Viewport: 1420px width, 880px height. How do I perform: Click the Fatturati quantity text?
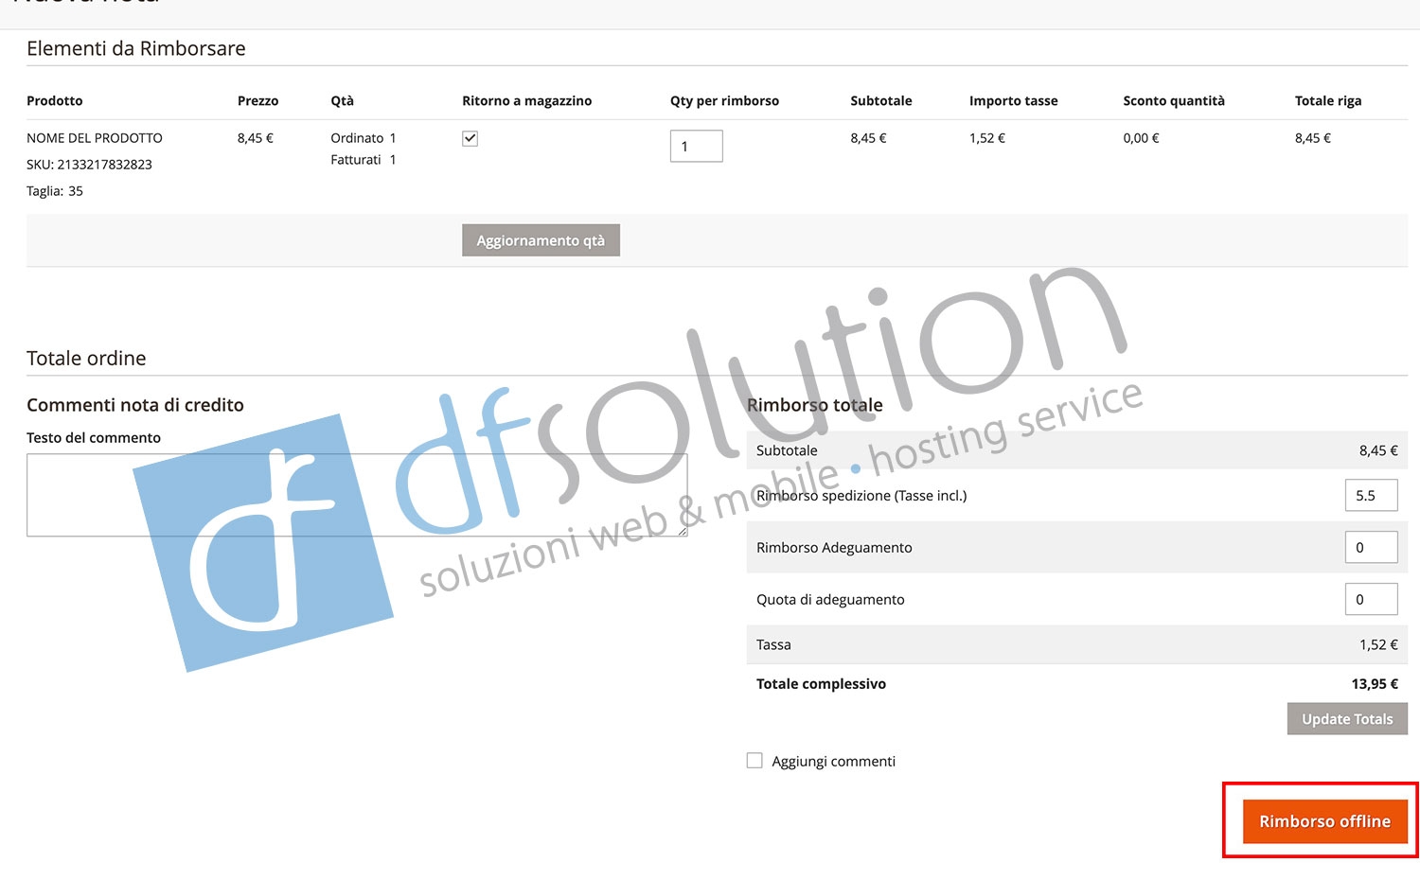[x=364, y=160]
